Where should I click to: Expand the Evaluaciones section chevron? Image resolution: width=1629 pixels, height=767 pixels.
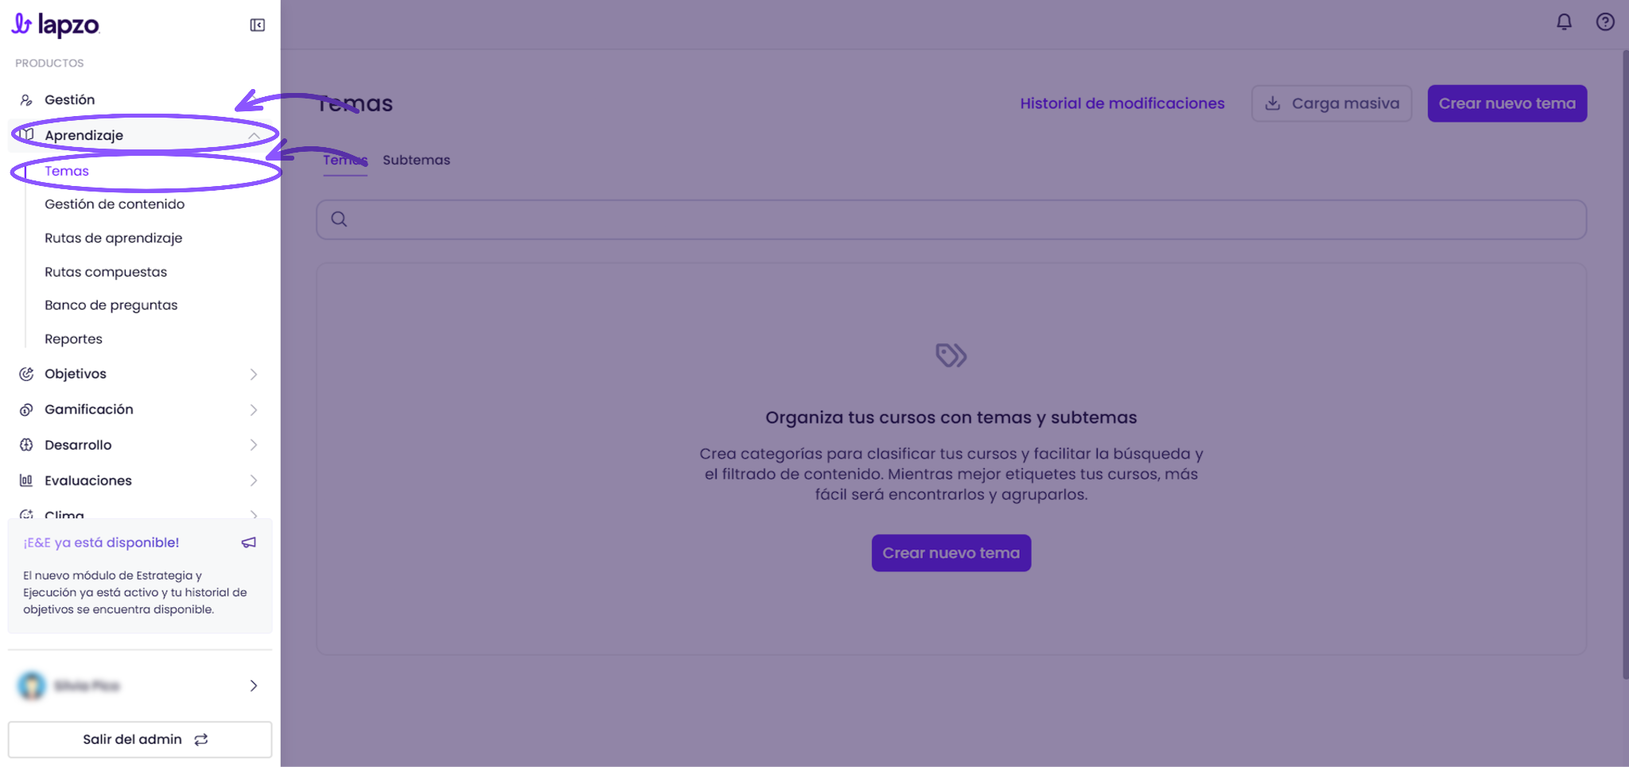[x=254, y=481]
